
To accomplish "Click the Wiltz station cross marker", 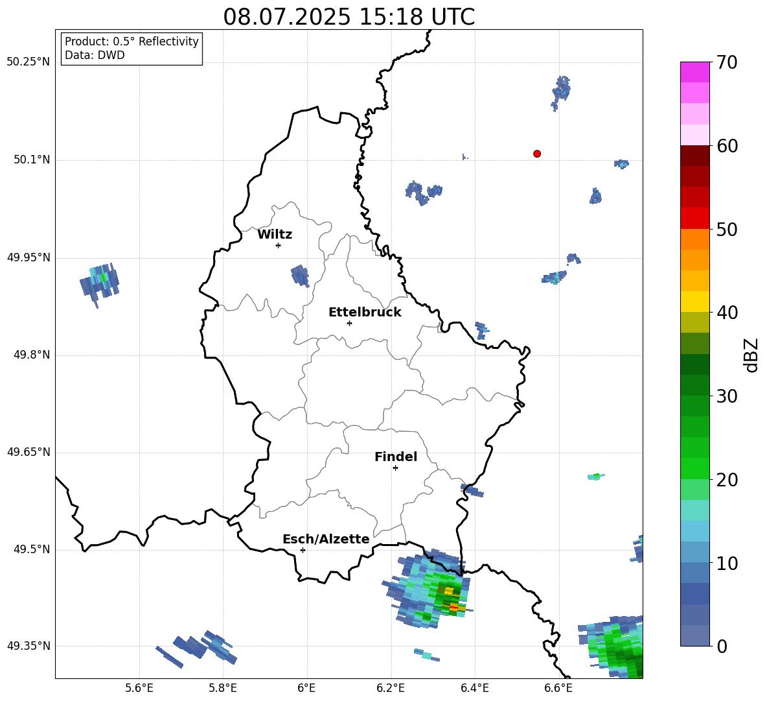I will [x=279, y=245].
